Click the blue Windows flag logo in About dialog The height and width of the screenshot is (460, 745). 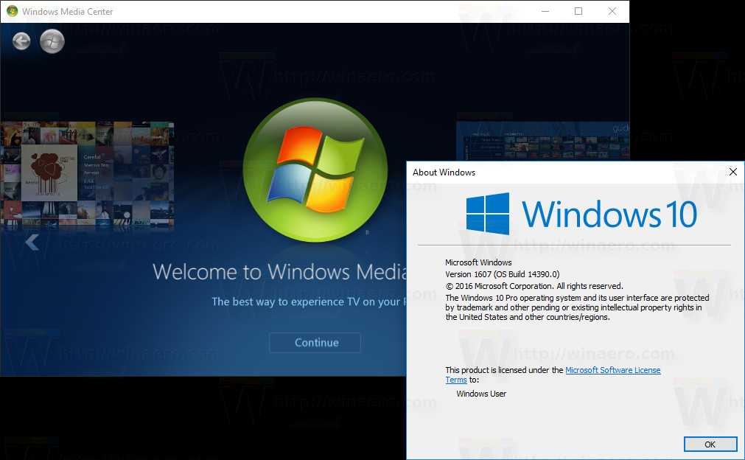[x=487, y=214]
